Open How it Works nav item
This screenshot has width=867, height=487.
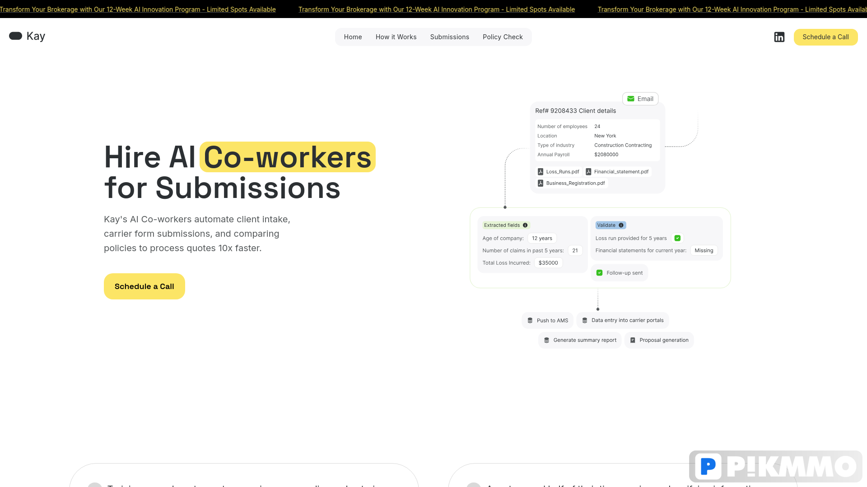pyautogui.click(x=396, y=37)
